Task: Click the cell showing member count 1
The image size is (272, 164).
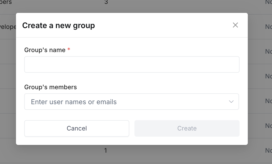Action: pyautogui.click(x=105, y=150)
